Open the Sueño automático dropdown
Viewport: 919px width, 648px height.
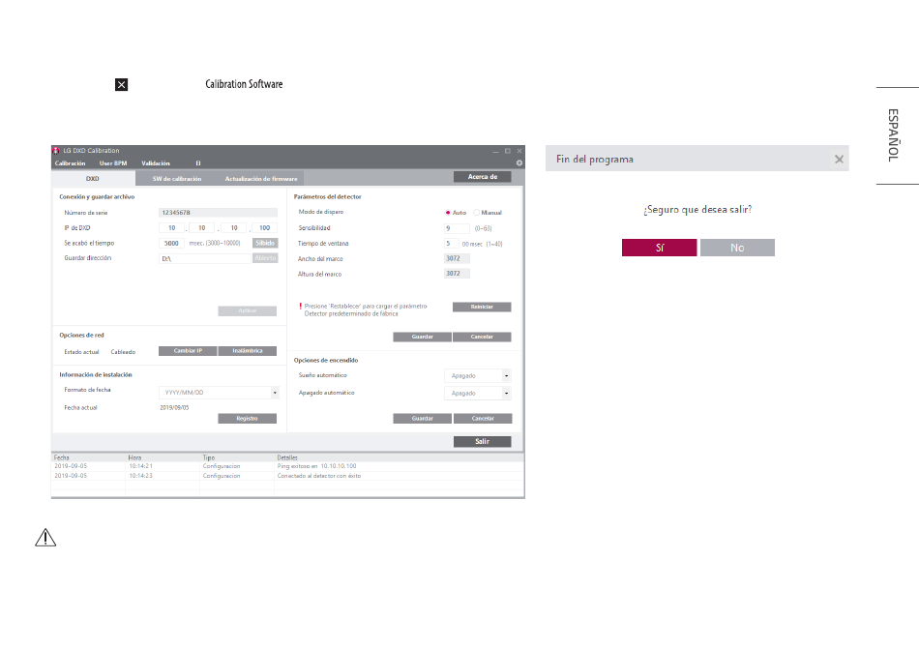pyautogui.click(x=506, y=375)
